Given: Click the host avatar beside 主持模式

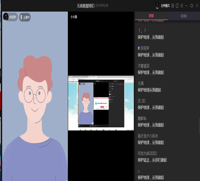Looking at the screenshot, I should (157, 6).
